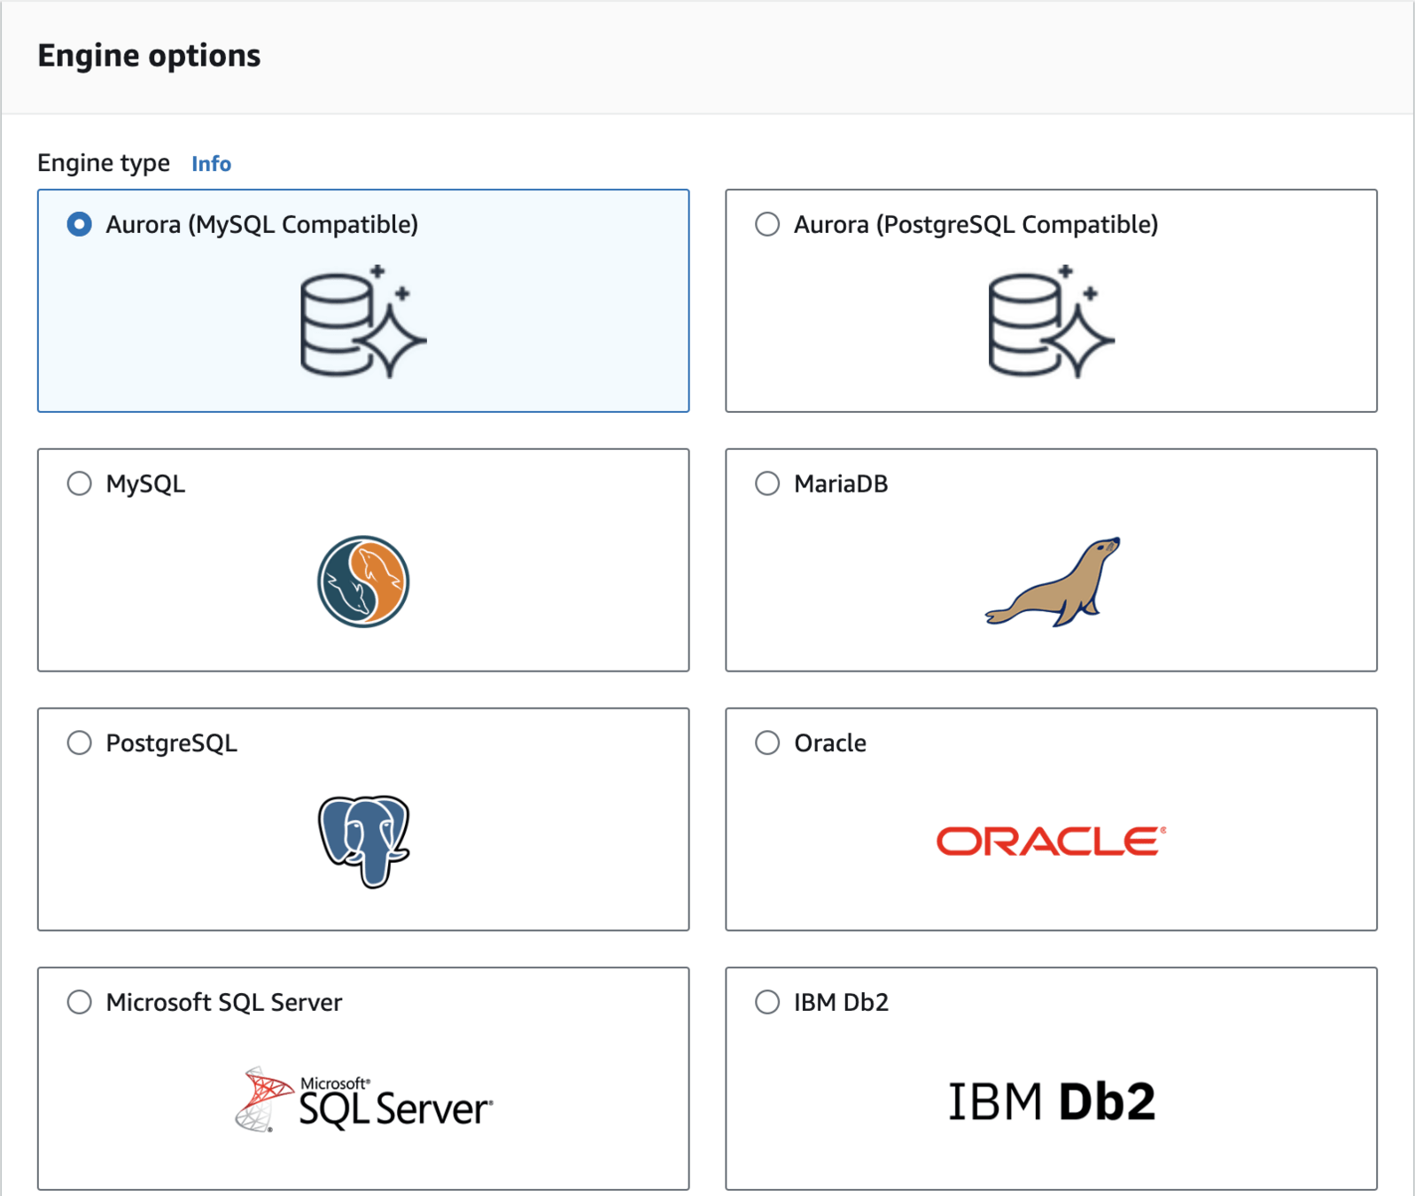
Task: Click the Aurora PostgreSQL database sparkle icon
Action: coord(1052,322)
